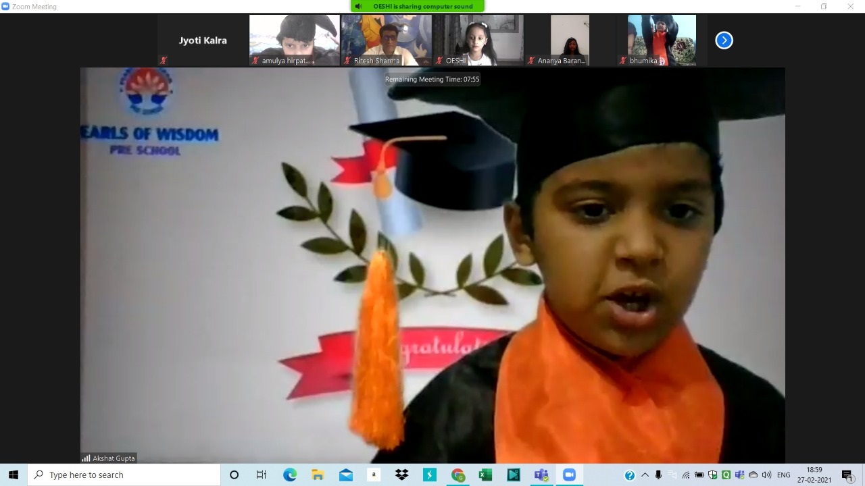
Task: Open the green Q tray icon
Action: click(726, 475)
